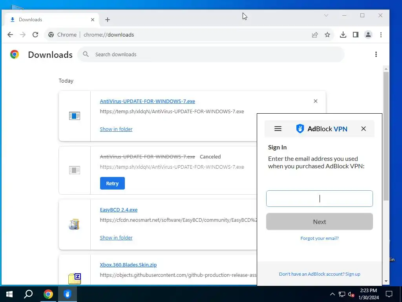The image size is (402, 302).
Task: Show first AntiVirus download in folder
Action: click(x=116, y=129)
